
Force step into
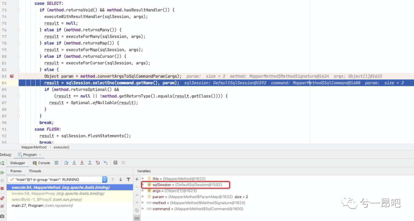tap(82, 163)
